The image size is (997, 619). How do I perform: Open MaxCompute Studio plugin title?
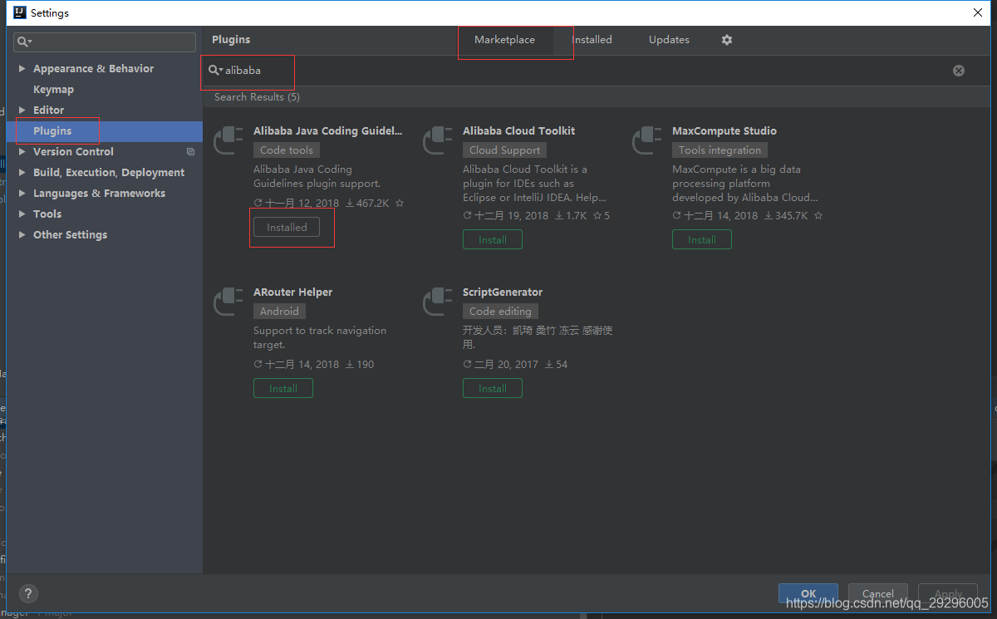click(x=724, y=130)
